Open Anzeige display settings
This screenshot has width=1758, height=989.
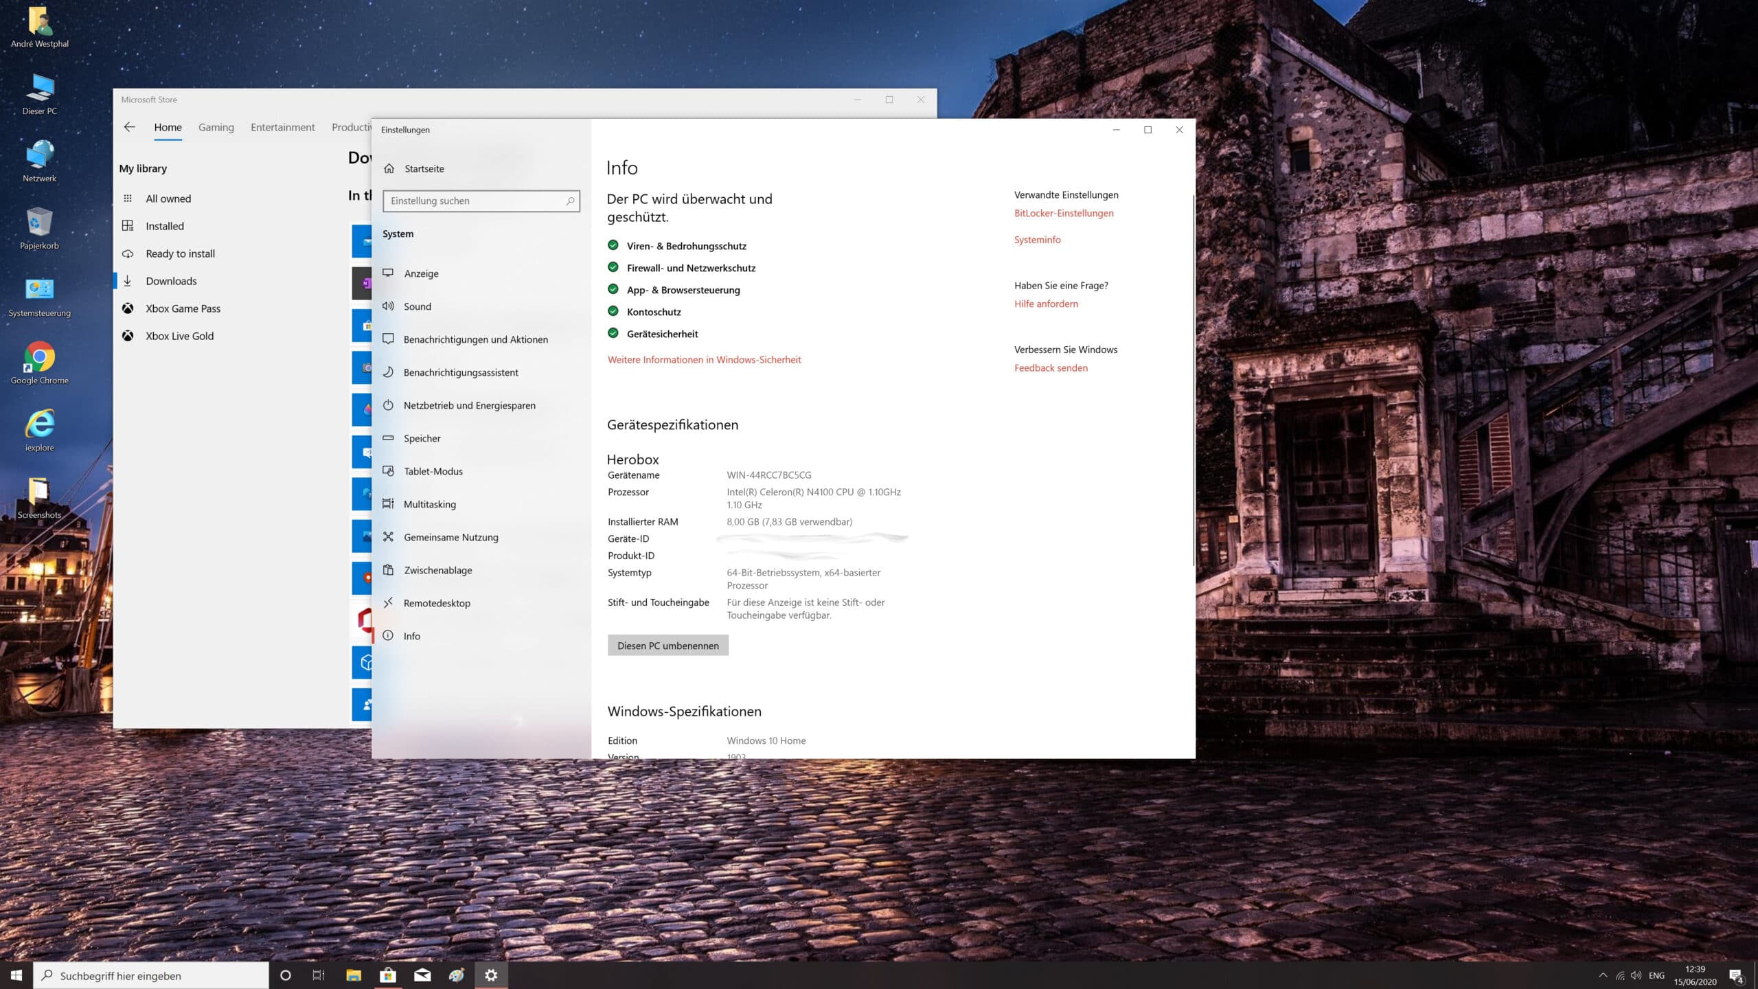481,273
